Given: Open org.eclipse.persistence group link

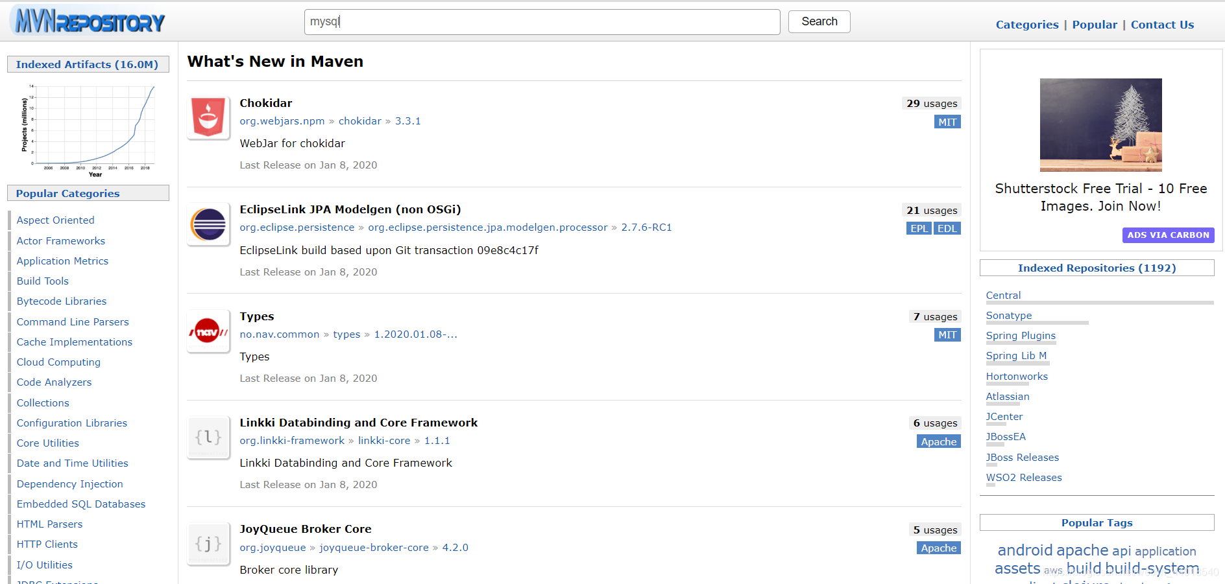Looking at the screenshot, I should coord(297,228).
